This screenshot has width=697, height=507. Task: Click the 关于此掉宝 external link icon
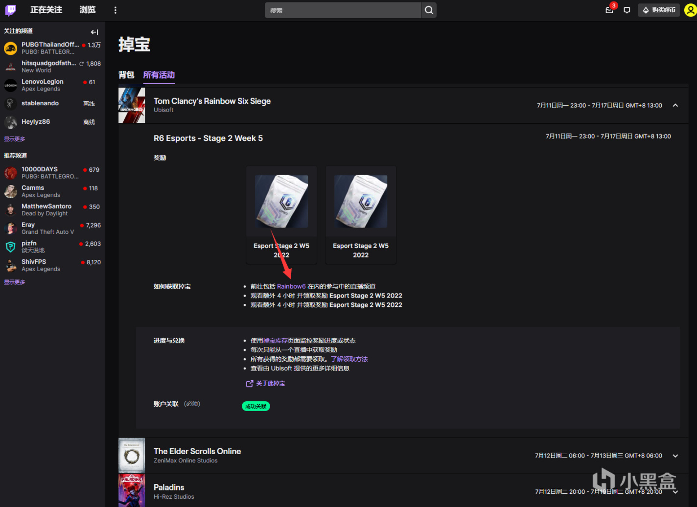click(250, 384)
